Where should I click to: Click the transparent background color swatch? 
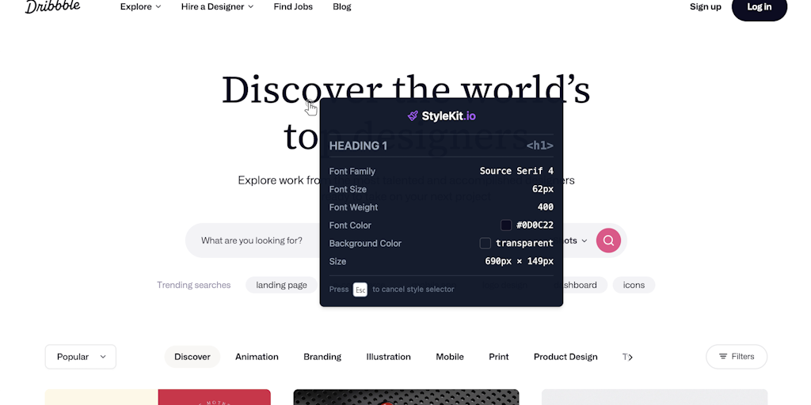[485, 244]
